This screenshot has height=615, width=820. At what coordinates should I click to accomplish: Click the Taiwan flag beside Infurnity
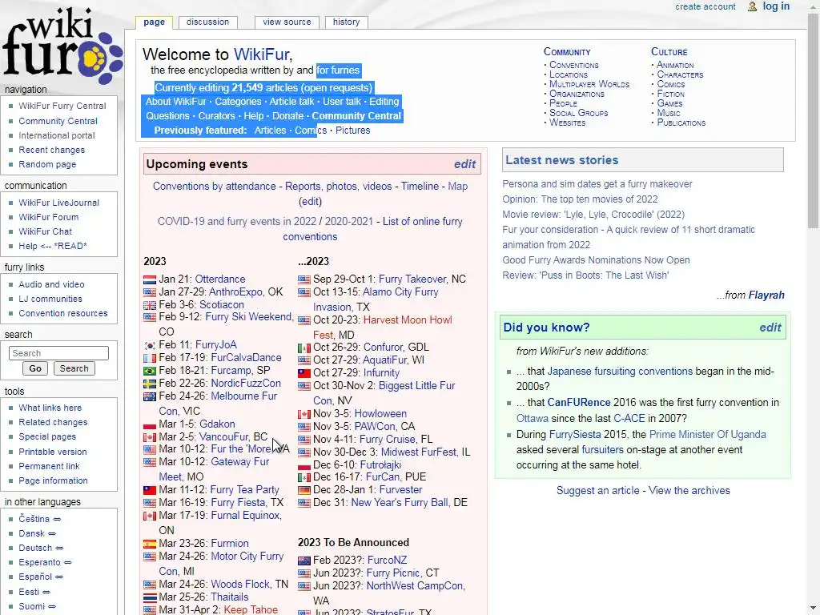[x=303, y=373]
